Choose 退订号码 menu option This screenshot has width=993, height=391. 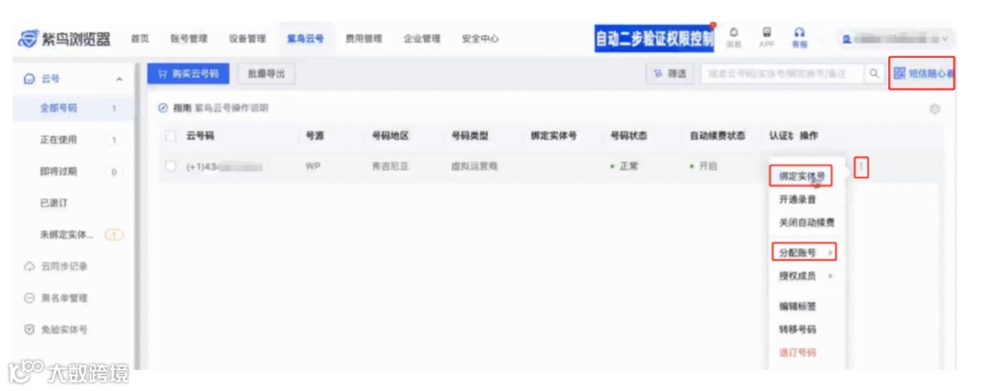click(x=797, y=352)
